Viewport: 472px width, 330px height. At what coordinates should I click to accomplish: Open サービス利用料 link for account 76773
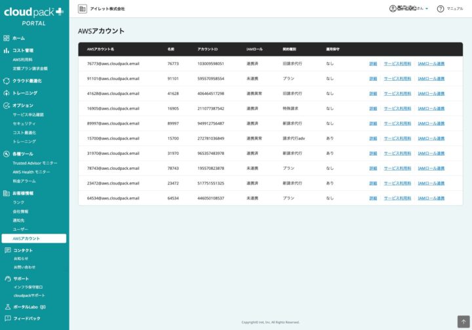[397, 64]
